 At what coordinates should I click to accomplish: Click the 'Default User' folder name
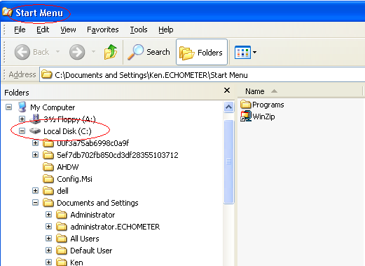click(91, 251)
